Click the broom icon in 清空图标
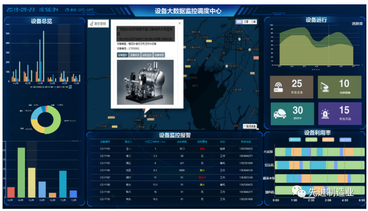 (92, 23)
